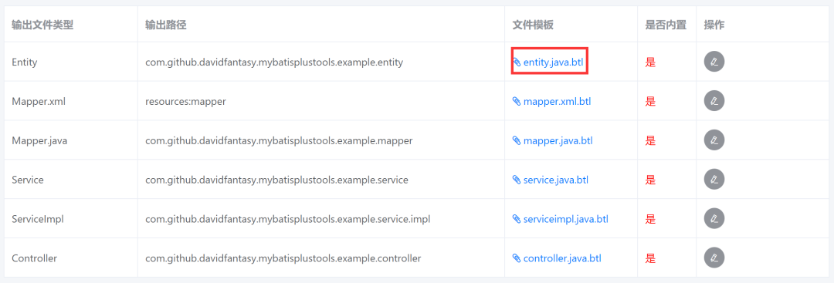Click the paperclip icon beside entity.java.btl

click(517, 62)
